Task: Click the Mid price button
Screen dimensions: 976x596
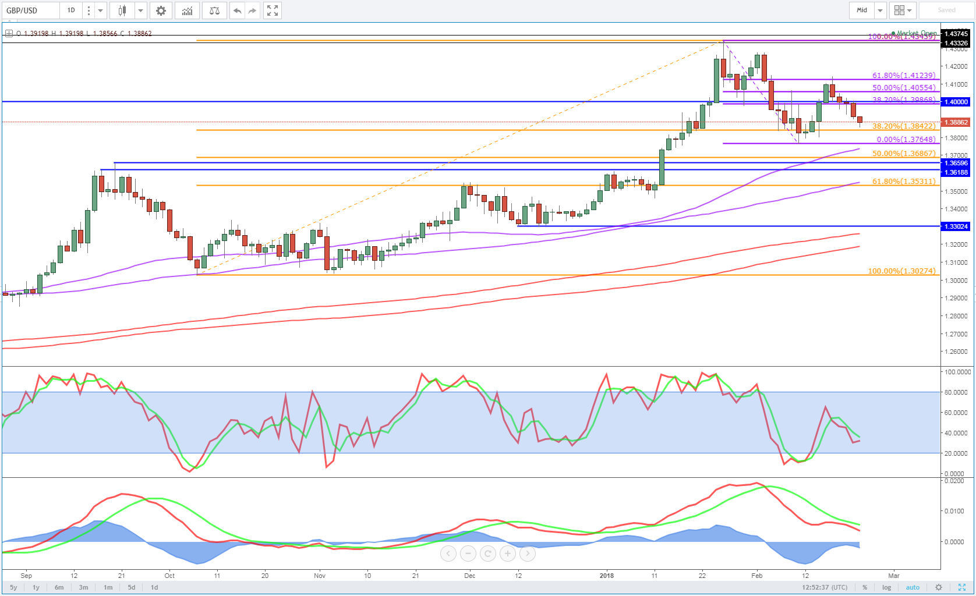Action: [x=862, y=10]
